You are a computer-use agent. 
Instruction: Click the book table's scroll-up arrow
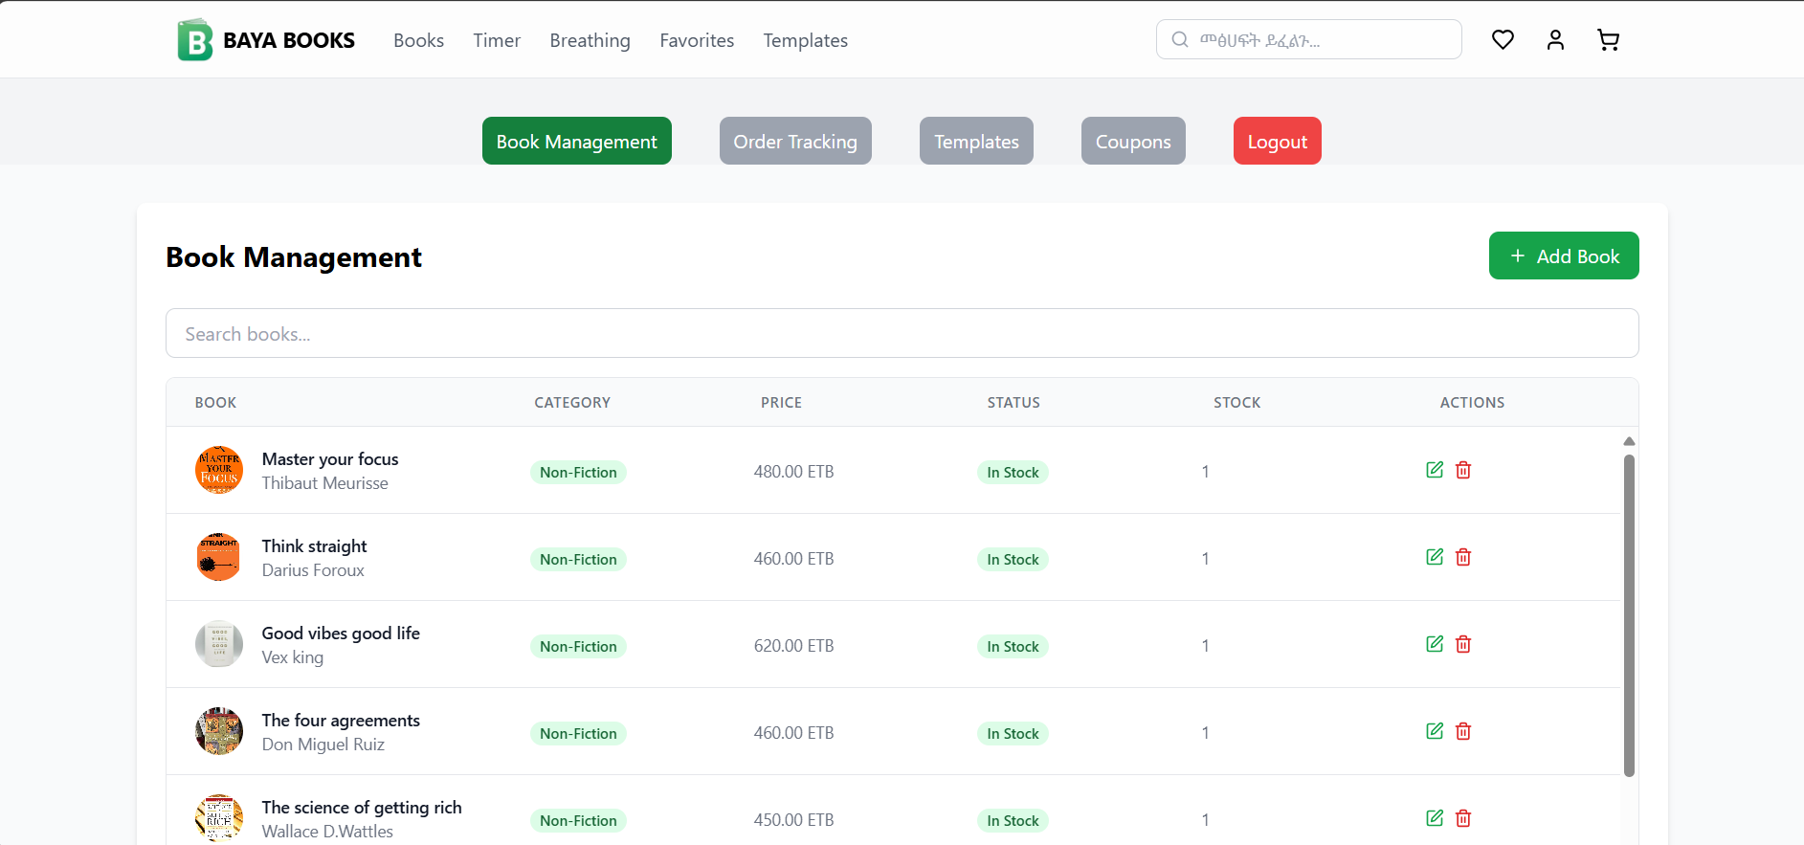click(x=1629, y=441)
